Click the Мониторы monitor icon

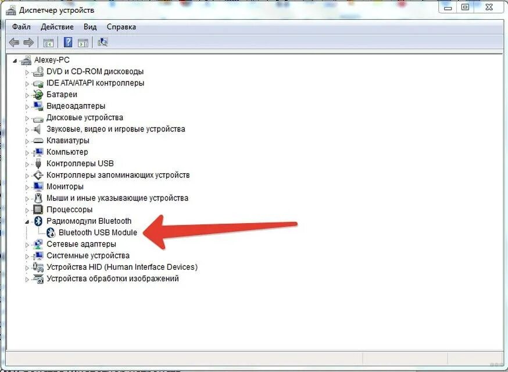click(x=38, y=187)
